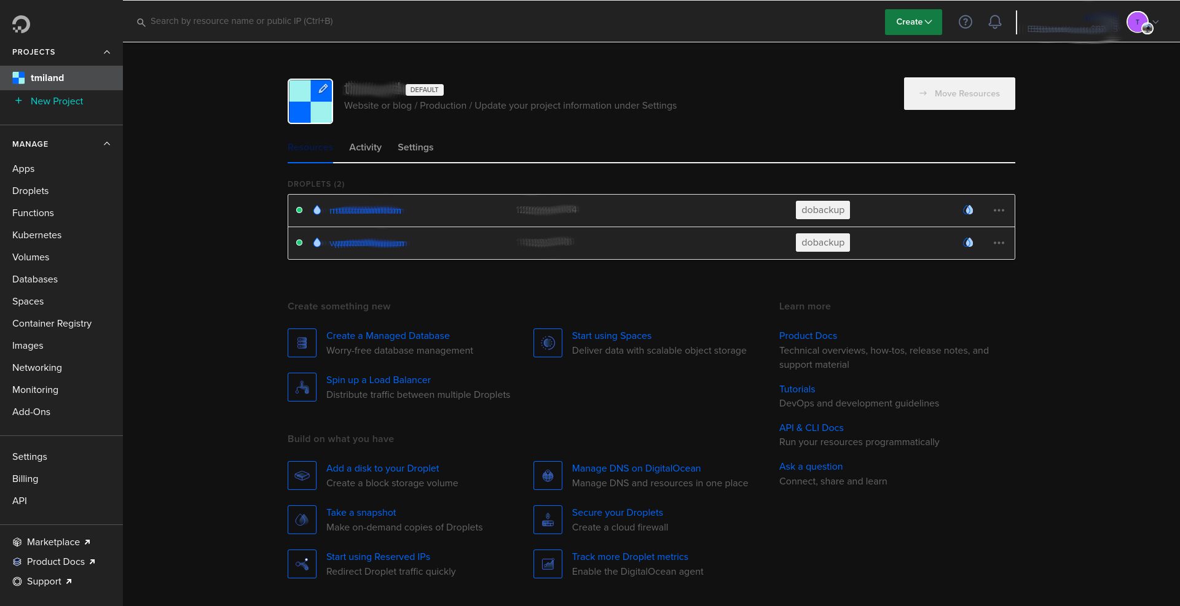1180x606 pixels.
Task: Click the Product Docs sidebar icon
Action: tap(17, 562)
